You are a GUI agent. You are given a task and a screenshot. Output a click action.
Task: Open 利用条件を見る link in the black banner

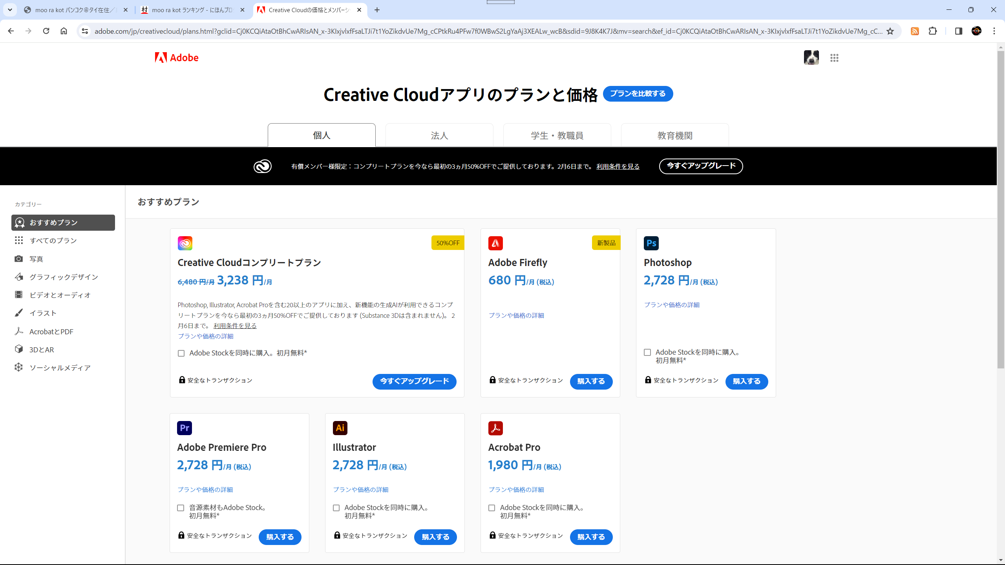(x=618, y=166)
